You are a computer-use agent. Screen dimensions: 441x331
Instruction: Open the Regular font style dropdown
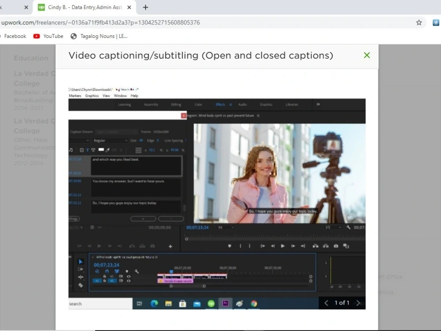click(110, 140)
